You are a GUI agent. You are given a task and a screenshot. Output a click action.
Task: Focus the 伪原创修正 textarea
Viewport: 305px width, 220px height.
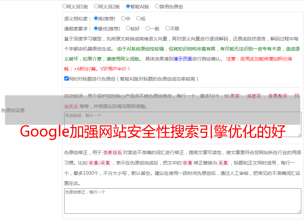coord(183,201)
